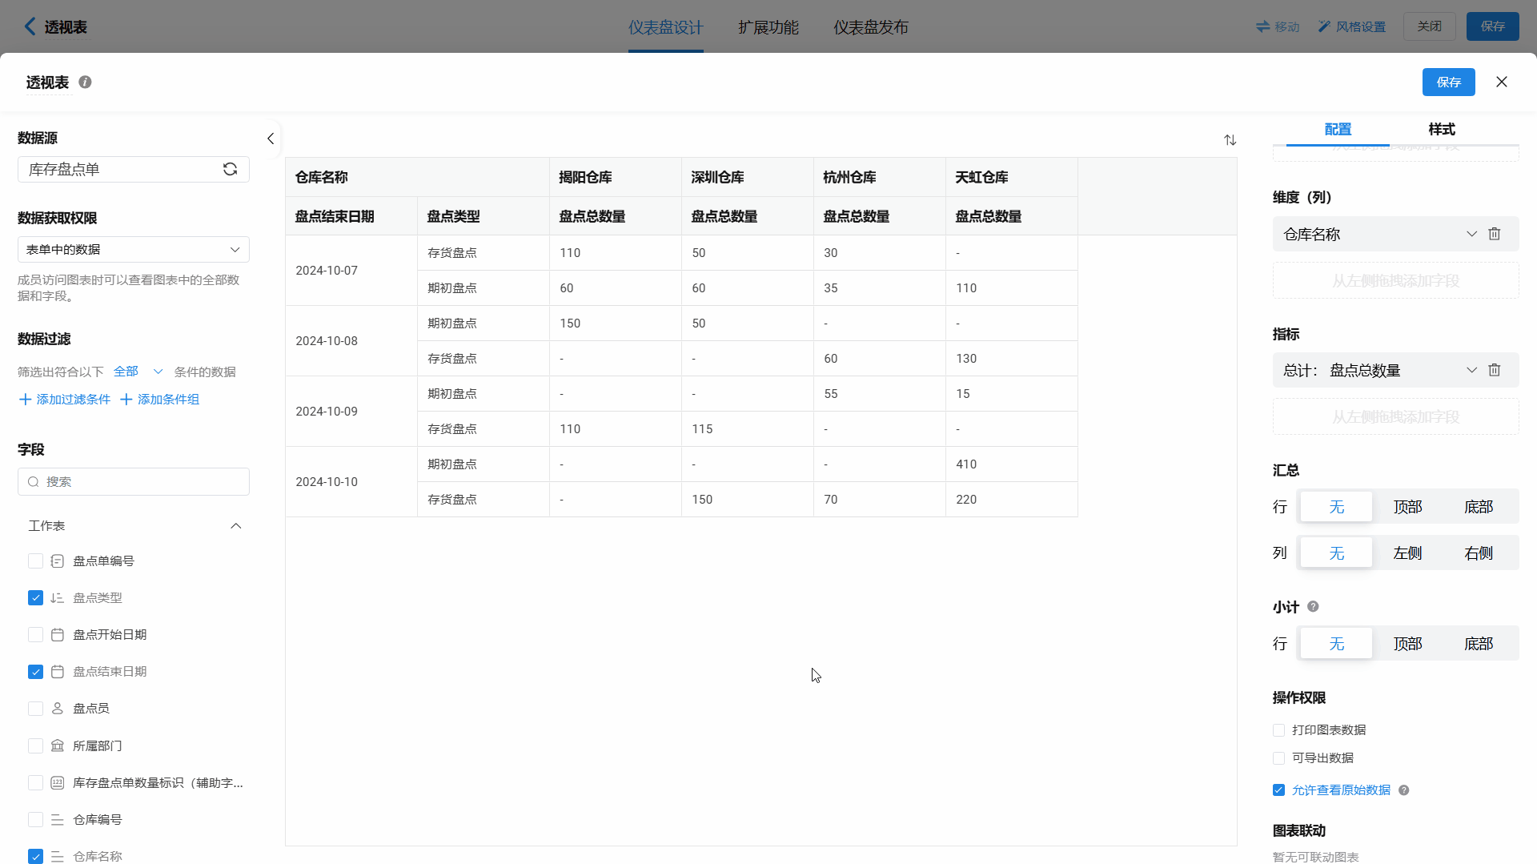Image resolution: width=1537 pixels, height=864 pixels.
Task: Open the 扩展功能 tab
Action: (x=768, y=27)
